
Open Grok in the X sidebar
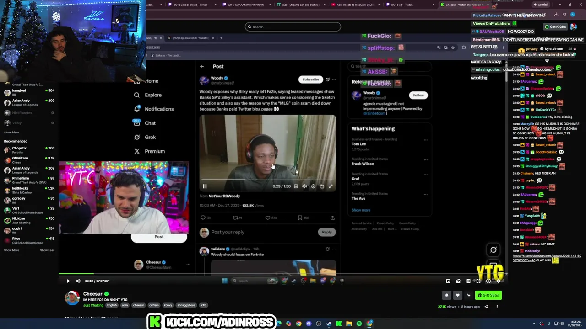pos(145,137)
